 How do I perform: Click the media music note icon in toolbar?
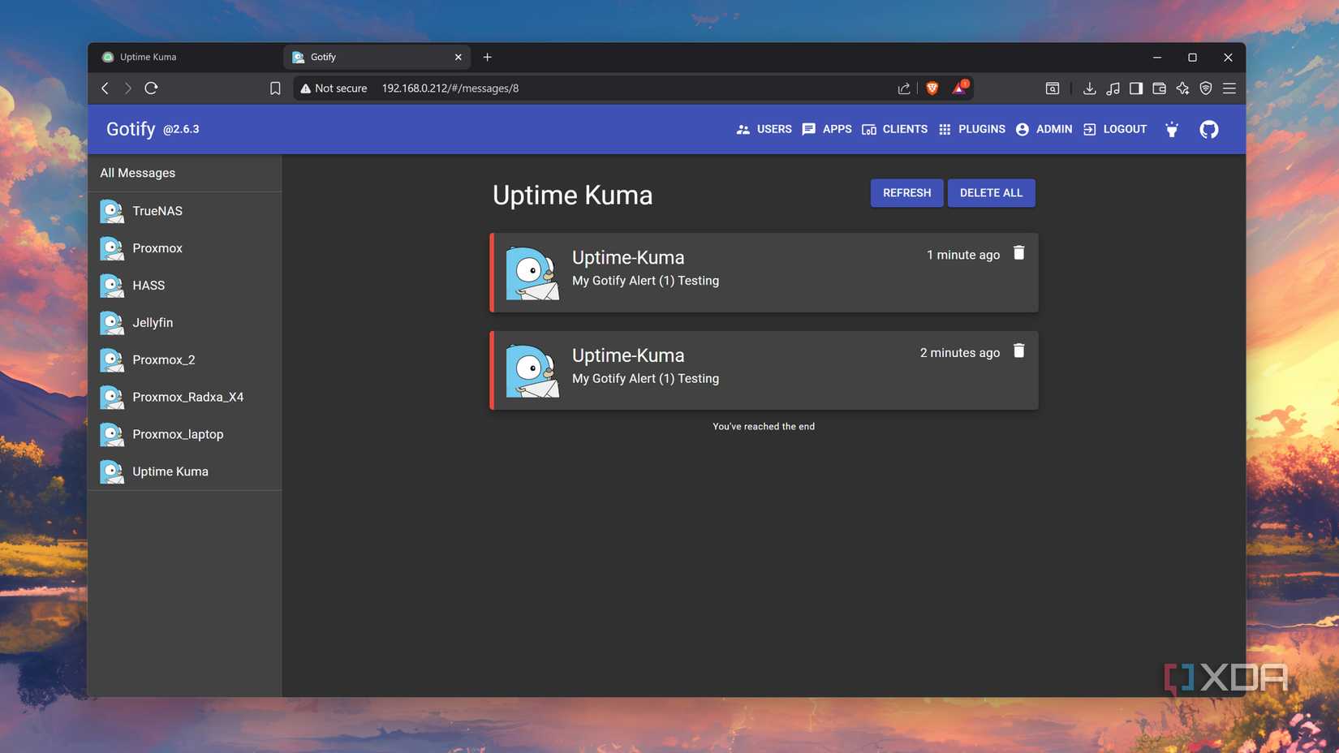click(x=1113, y=88)
